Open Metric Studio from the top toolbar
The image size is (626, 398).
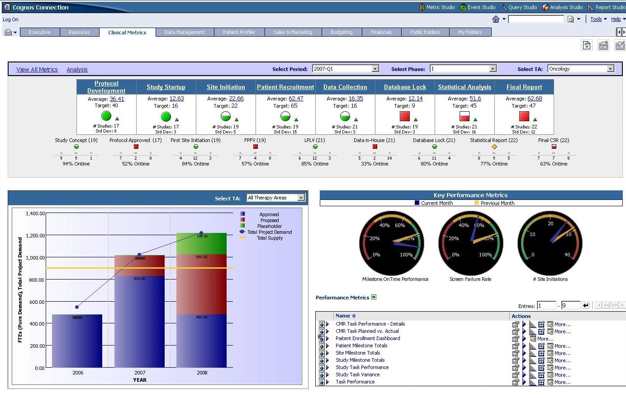436,7
